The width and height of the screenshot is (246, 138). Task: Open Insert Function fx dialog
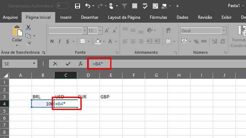[80, 64]
